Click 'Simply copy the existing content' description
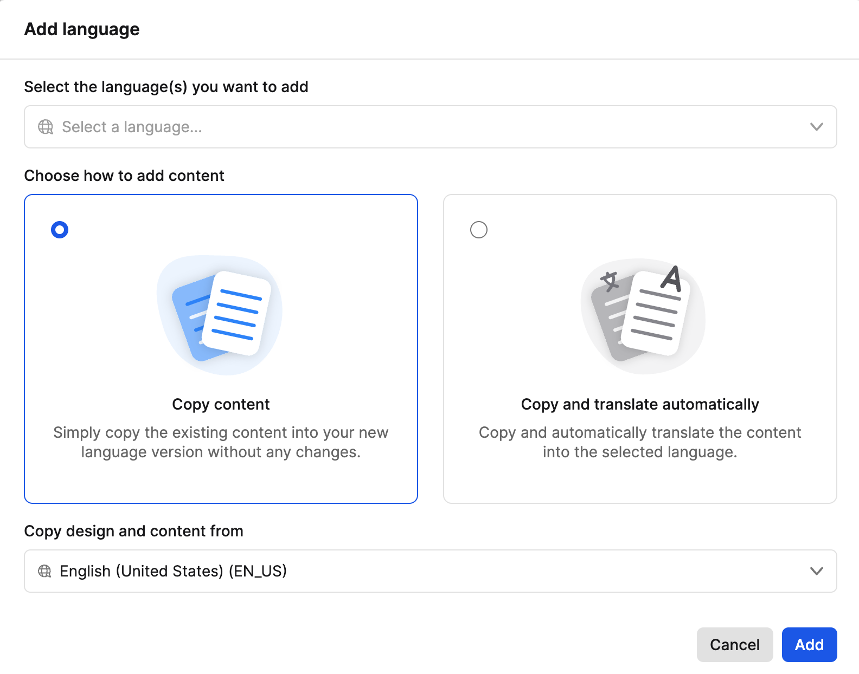The image size is (859, 674). (221, 442)
